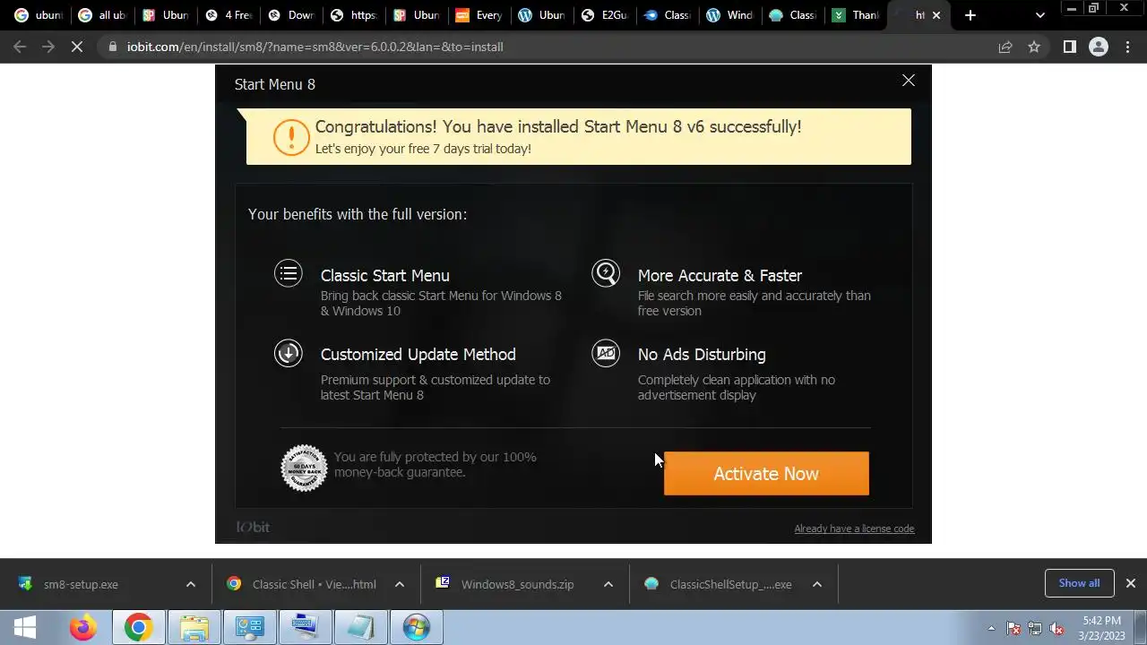Open the Chrome profile avatar

coord(1099,47)
